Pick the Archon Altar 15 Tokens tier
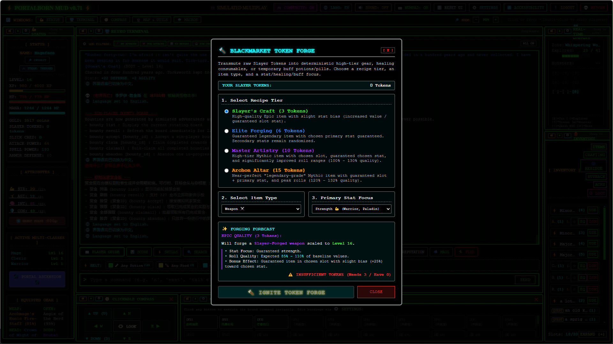This screenshot has width=613, height=344. tap(226, 170)
